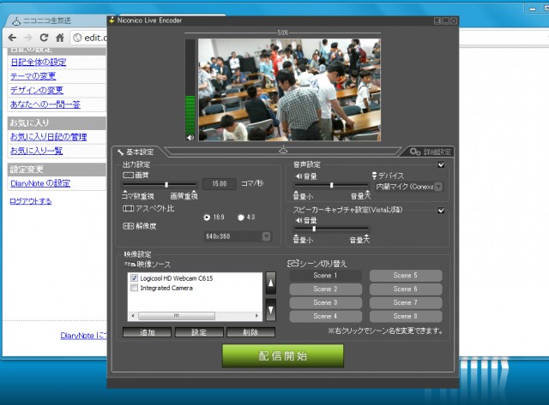The image size is (549, 405).
Task: Click the browser back arrow
Action: click(x=12, y=38)
